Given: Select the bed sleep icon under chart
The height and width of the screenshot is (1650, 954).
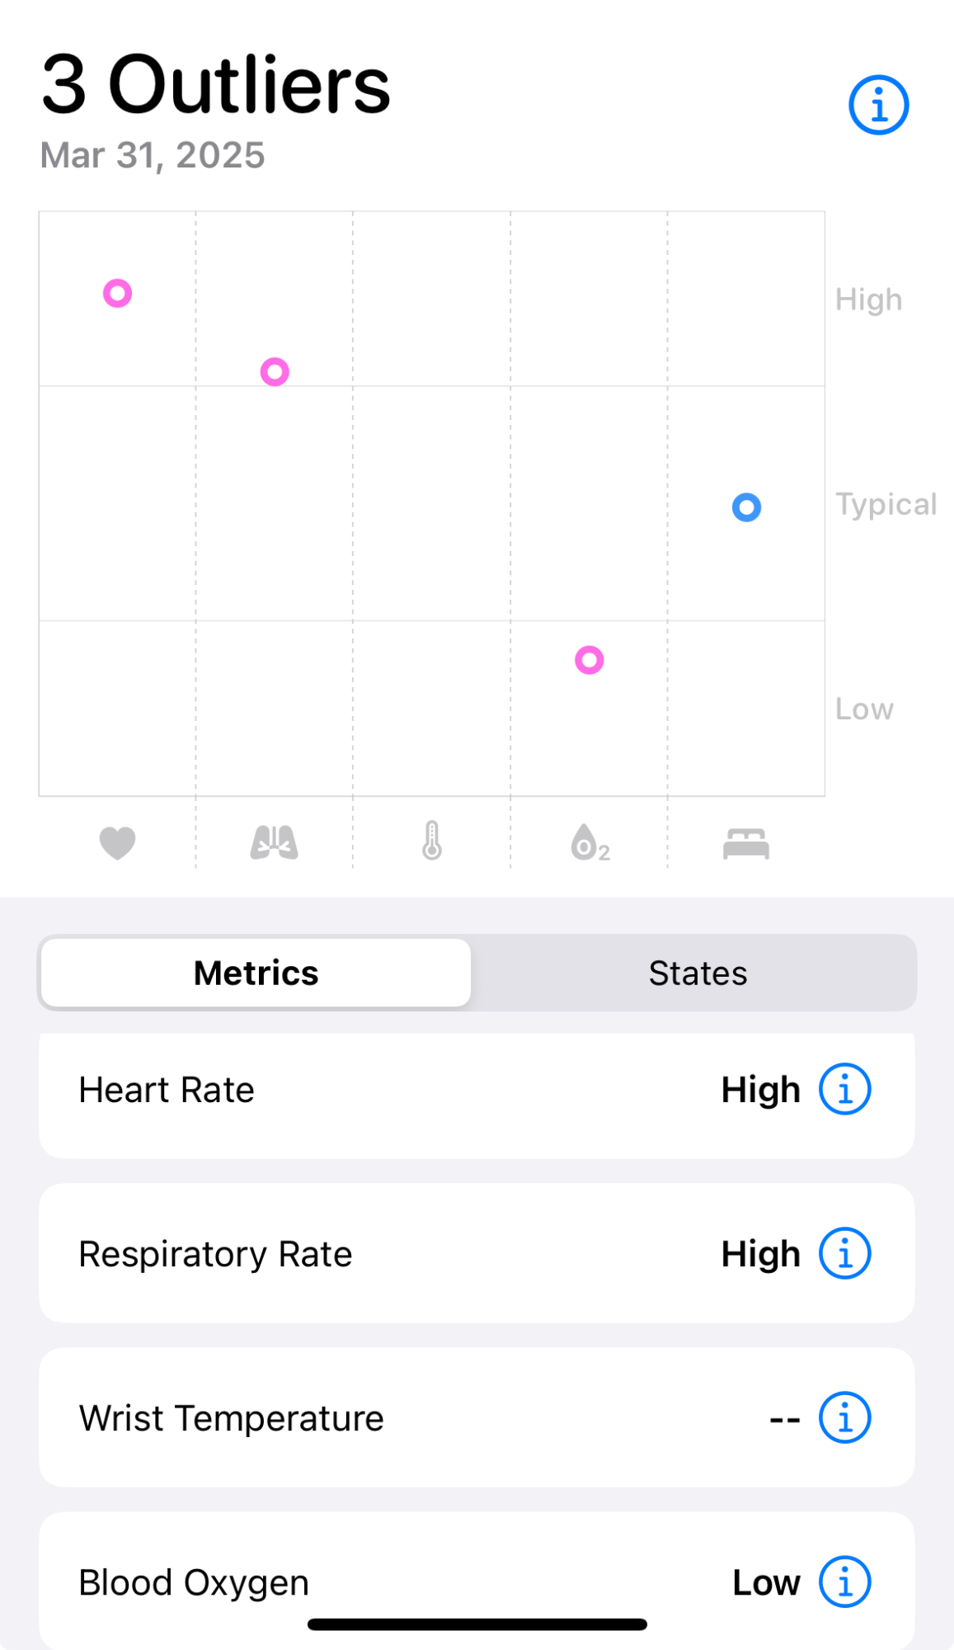Looking at the screenshot, I should tap(746, 844).
